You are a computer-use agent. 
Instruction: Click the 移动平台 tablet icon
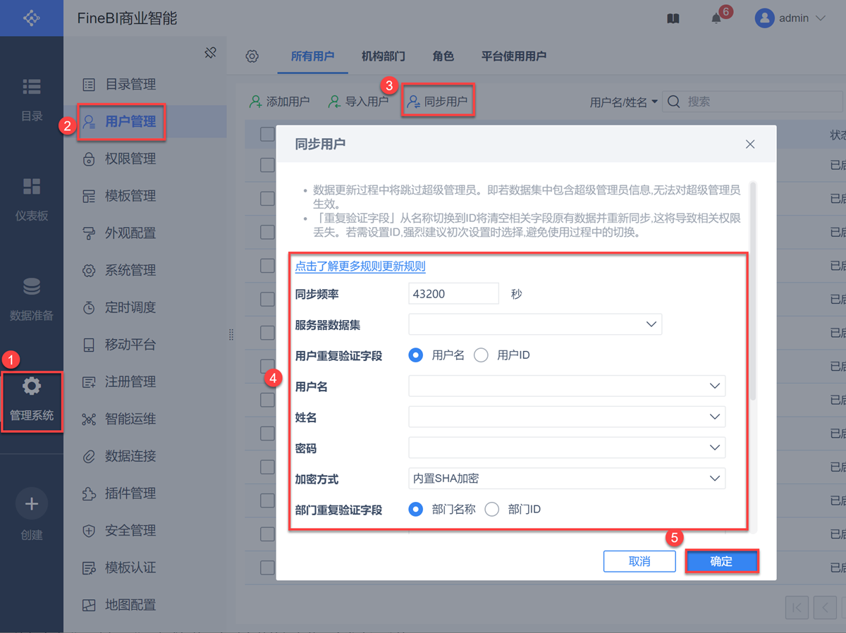(x=89, y=345)
